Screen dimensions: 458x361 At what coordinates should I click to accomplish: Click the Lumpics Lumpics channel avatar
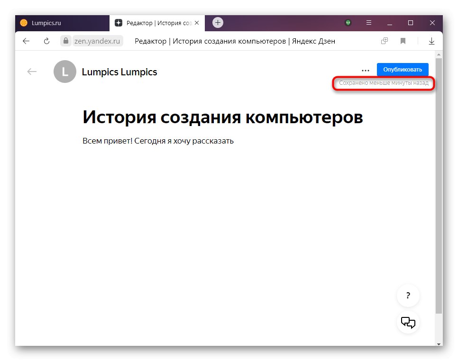[x=65, y=72]
